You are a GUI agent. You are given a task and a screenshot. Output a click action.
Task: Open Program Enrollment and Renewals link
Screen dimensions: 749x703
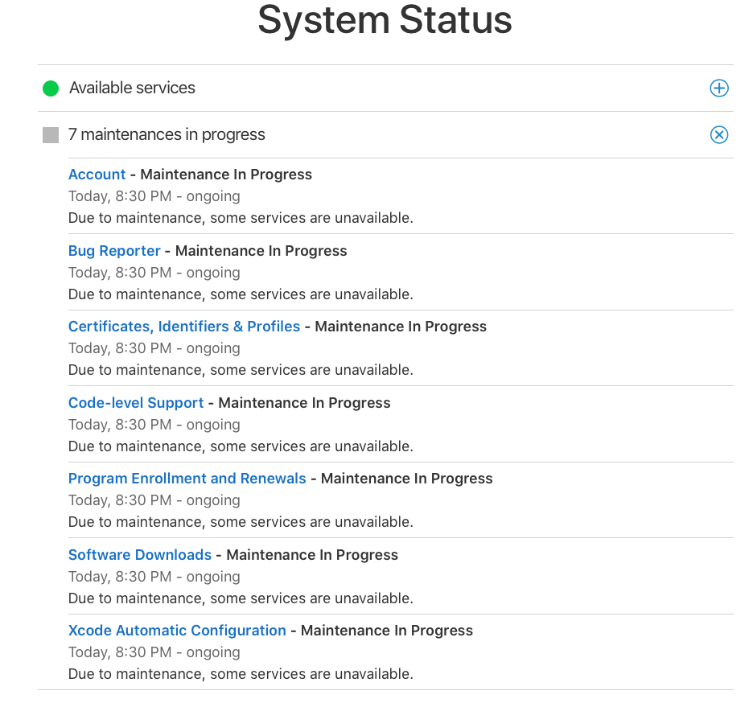click(187, 478)
